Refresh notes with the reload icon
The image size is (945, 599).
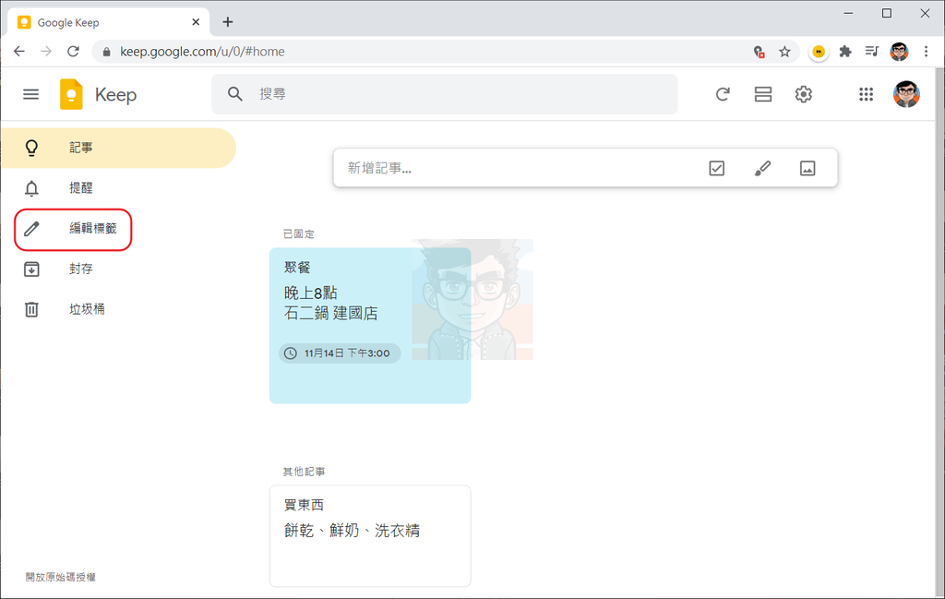pos(723,94)
